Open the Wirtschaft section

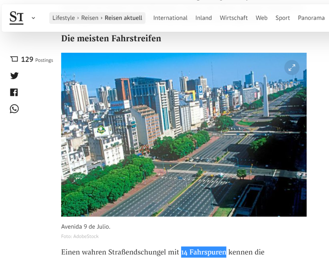234,18
